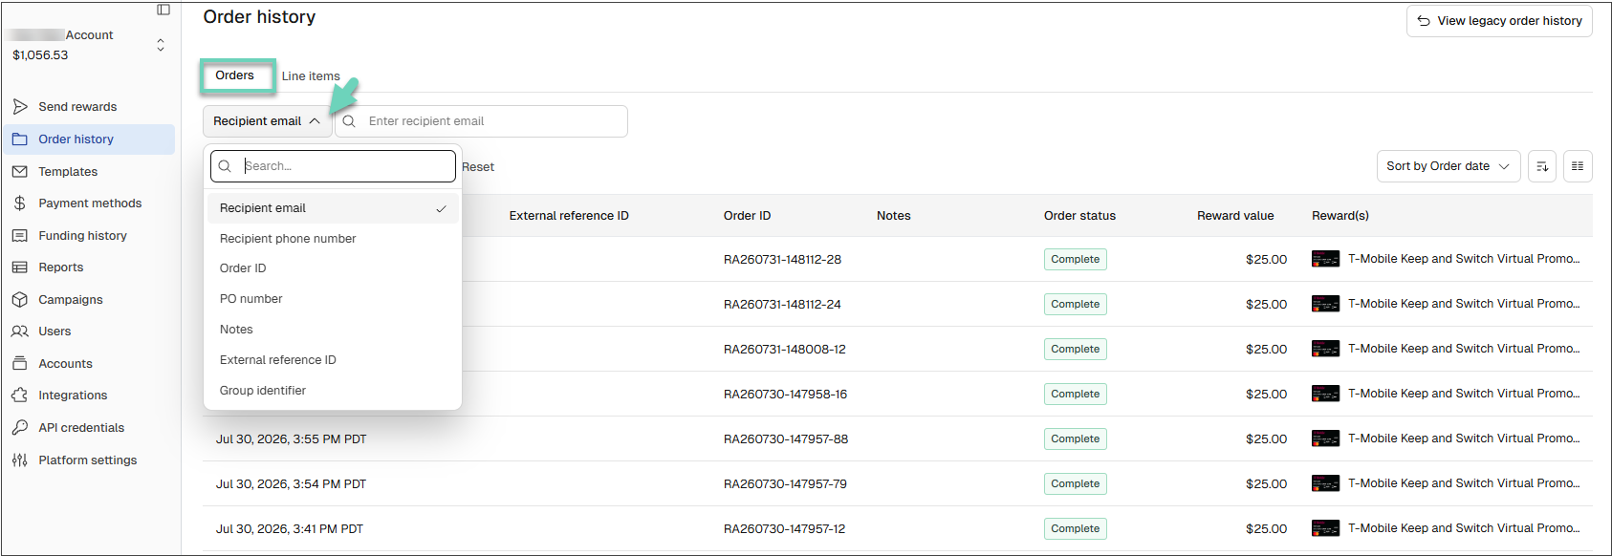Expand the account switcher chevrons
The width and height of the screenshot is (1612, 556).
tap(161, 45)
